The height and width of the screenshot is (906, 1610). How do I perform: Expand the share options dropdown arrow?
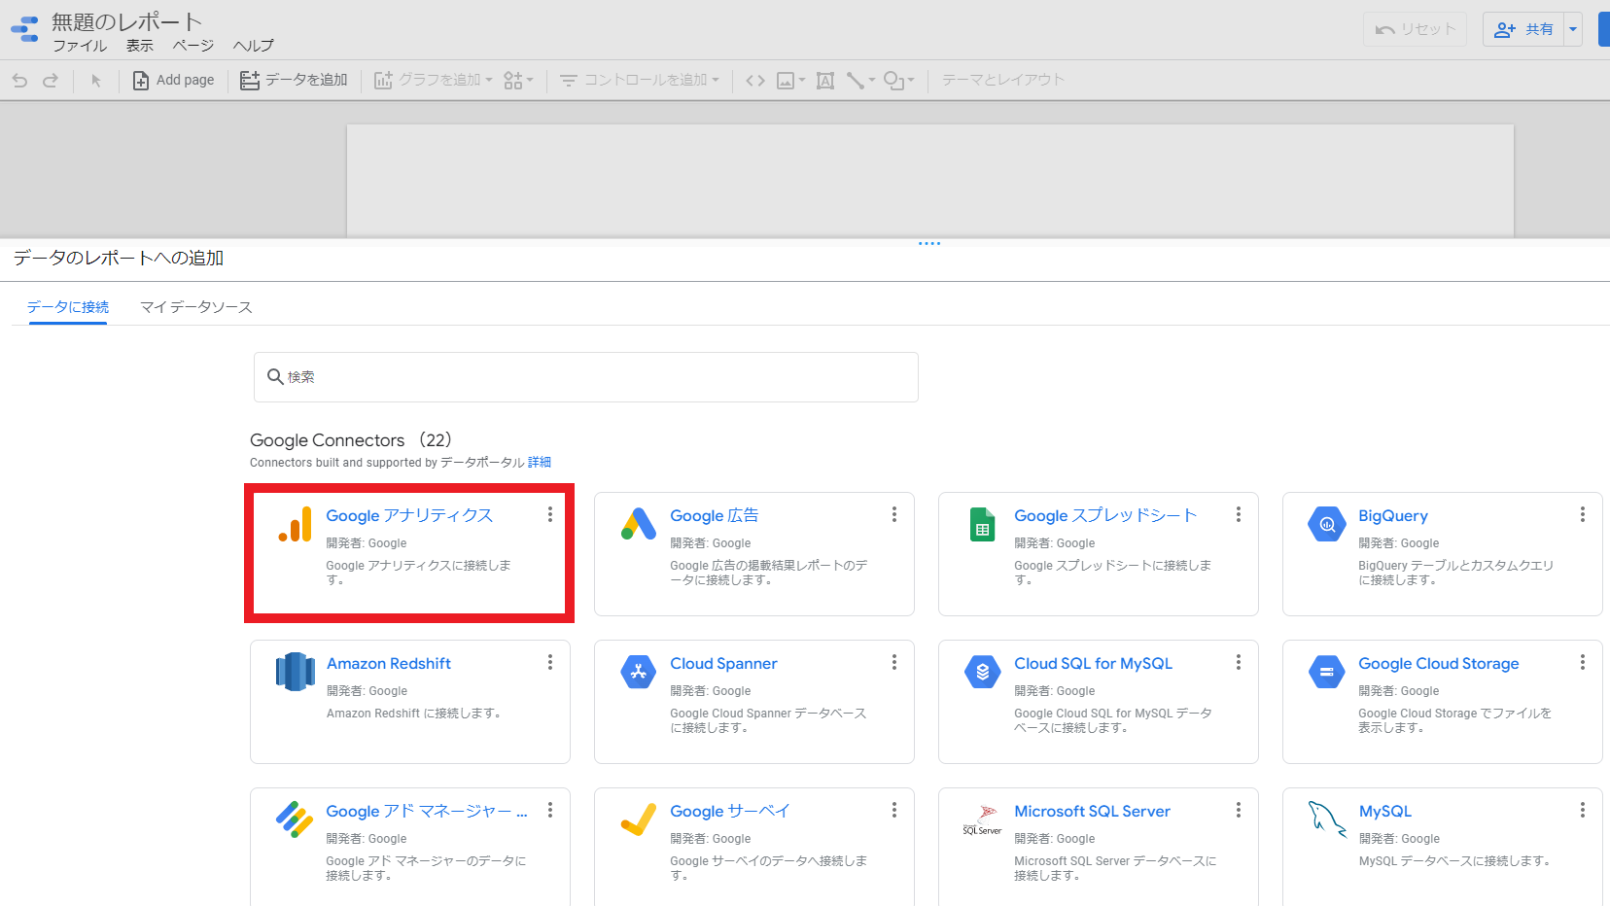pos(1572,29)
